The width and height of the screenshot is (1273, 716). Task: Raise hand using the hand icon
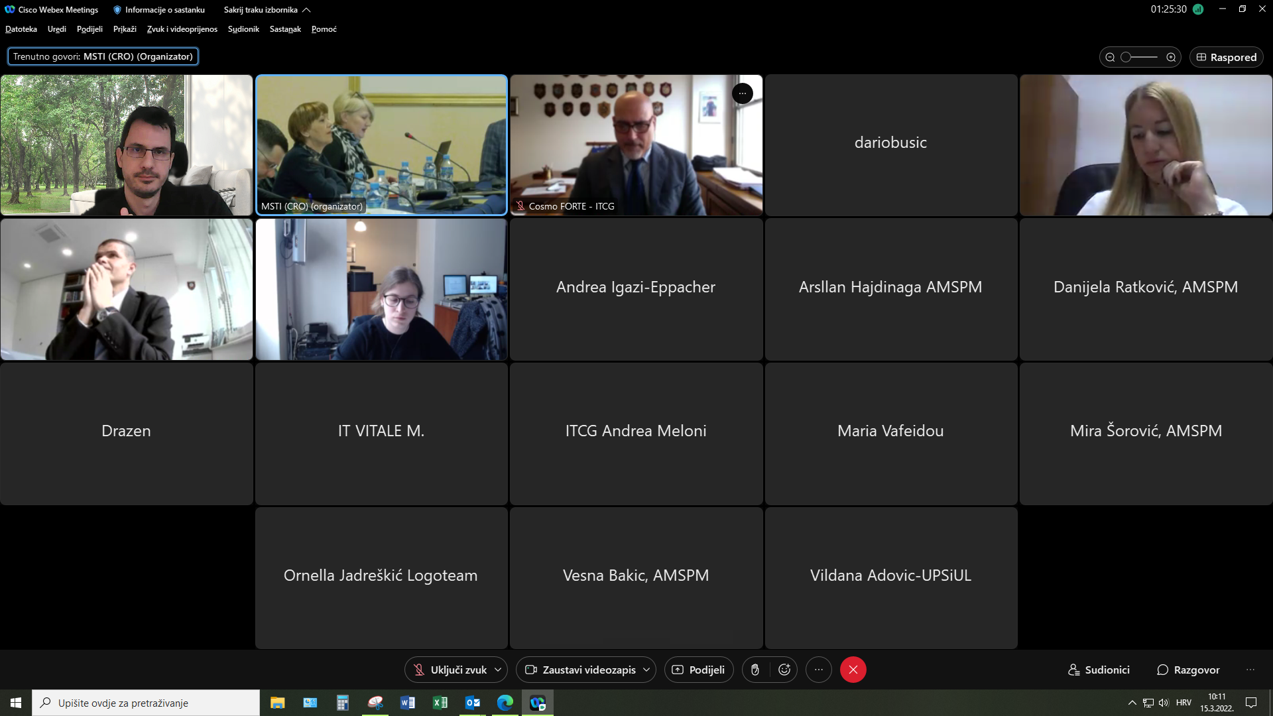coord(755,670)
